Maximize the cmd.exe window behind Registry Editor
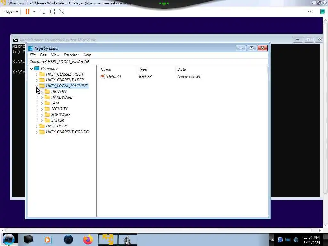The image size is (328, 246). click(308, 39)
